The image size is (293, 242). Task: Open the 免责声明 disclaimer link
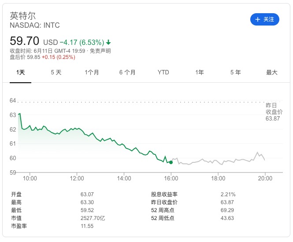pyautogui.click(x=100, y=51)
